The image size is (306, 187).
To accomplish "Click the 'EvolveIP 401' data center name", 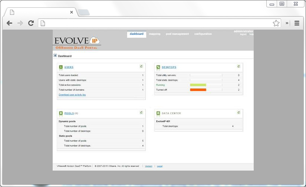I will 163,121.
